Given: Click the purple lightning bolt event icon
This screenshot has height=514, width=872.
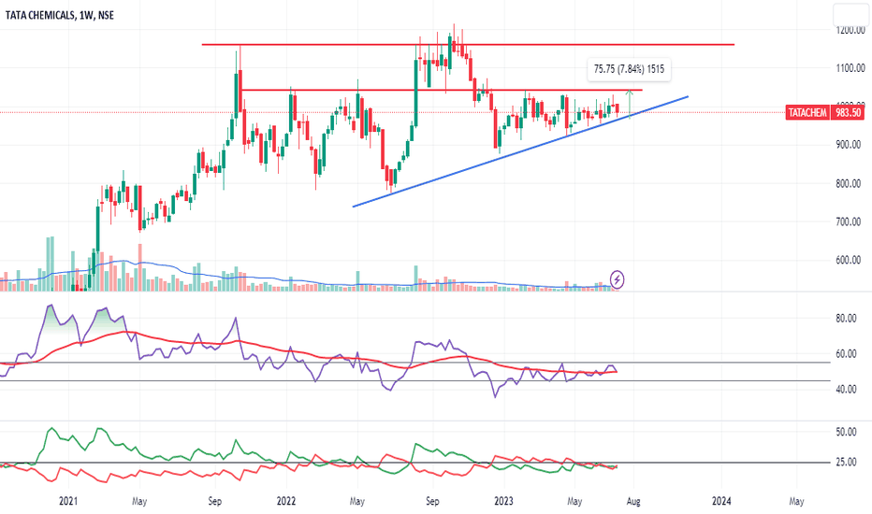Looking at the screenshot, I should click(617, 279).
